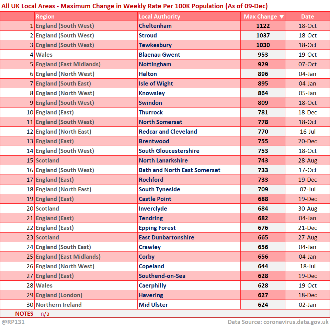The image size is (330, 326).
Task: Click the Stroud local authority cell
Action: [189, 35]
